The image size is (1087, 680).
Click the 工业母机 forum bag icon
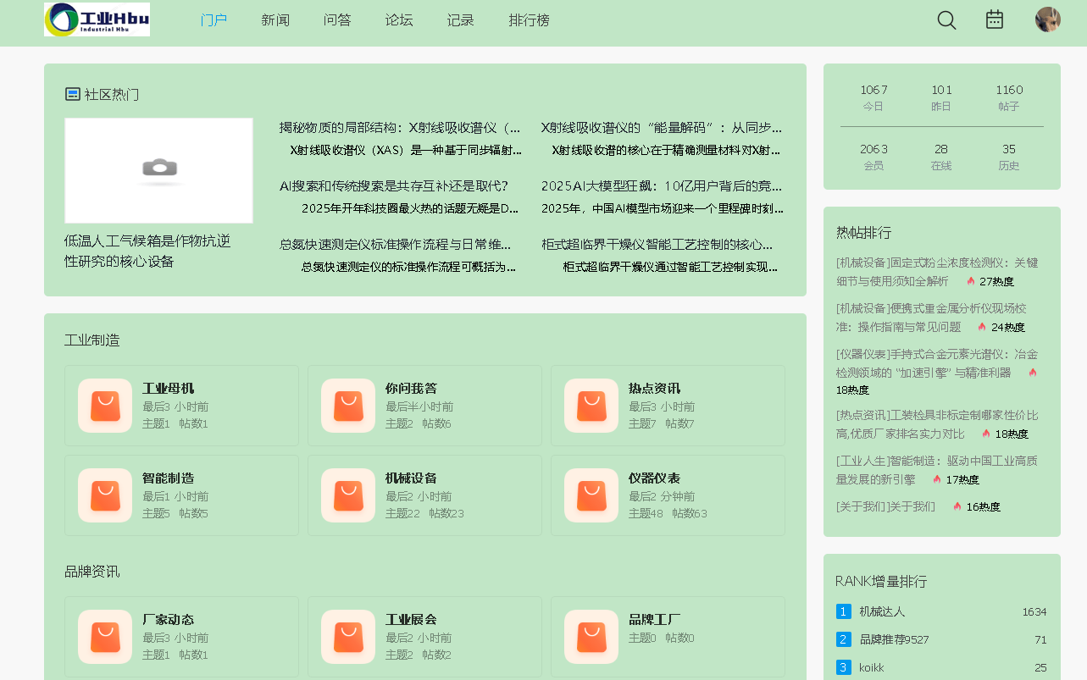click(105, 406)
